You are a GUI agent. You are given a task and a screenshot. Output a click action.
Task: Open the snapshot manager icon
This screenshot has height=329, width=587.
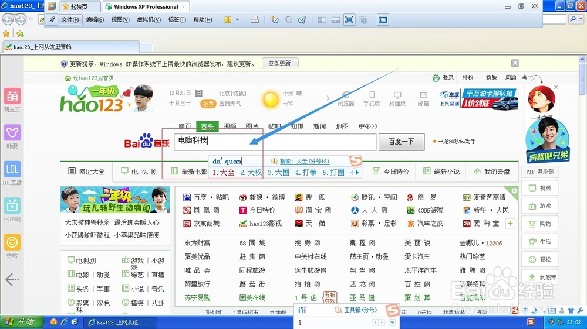[x=302, y=20]
